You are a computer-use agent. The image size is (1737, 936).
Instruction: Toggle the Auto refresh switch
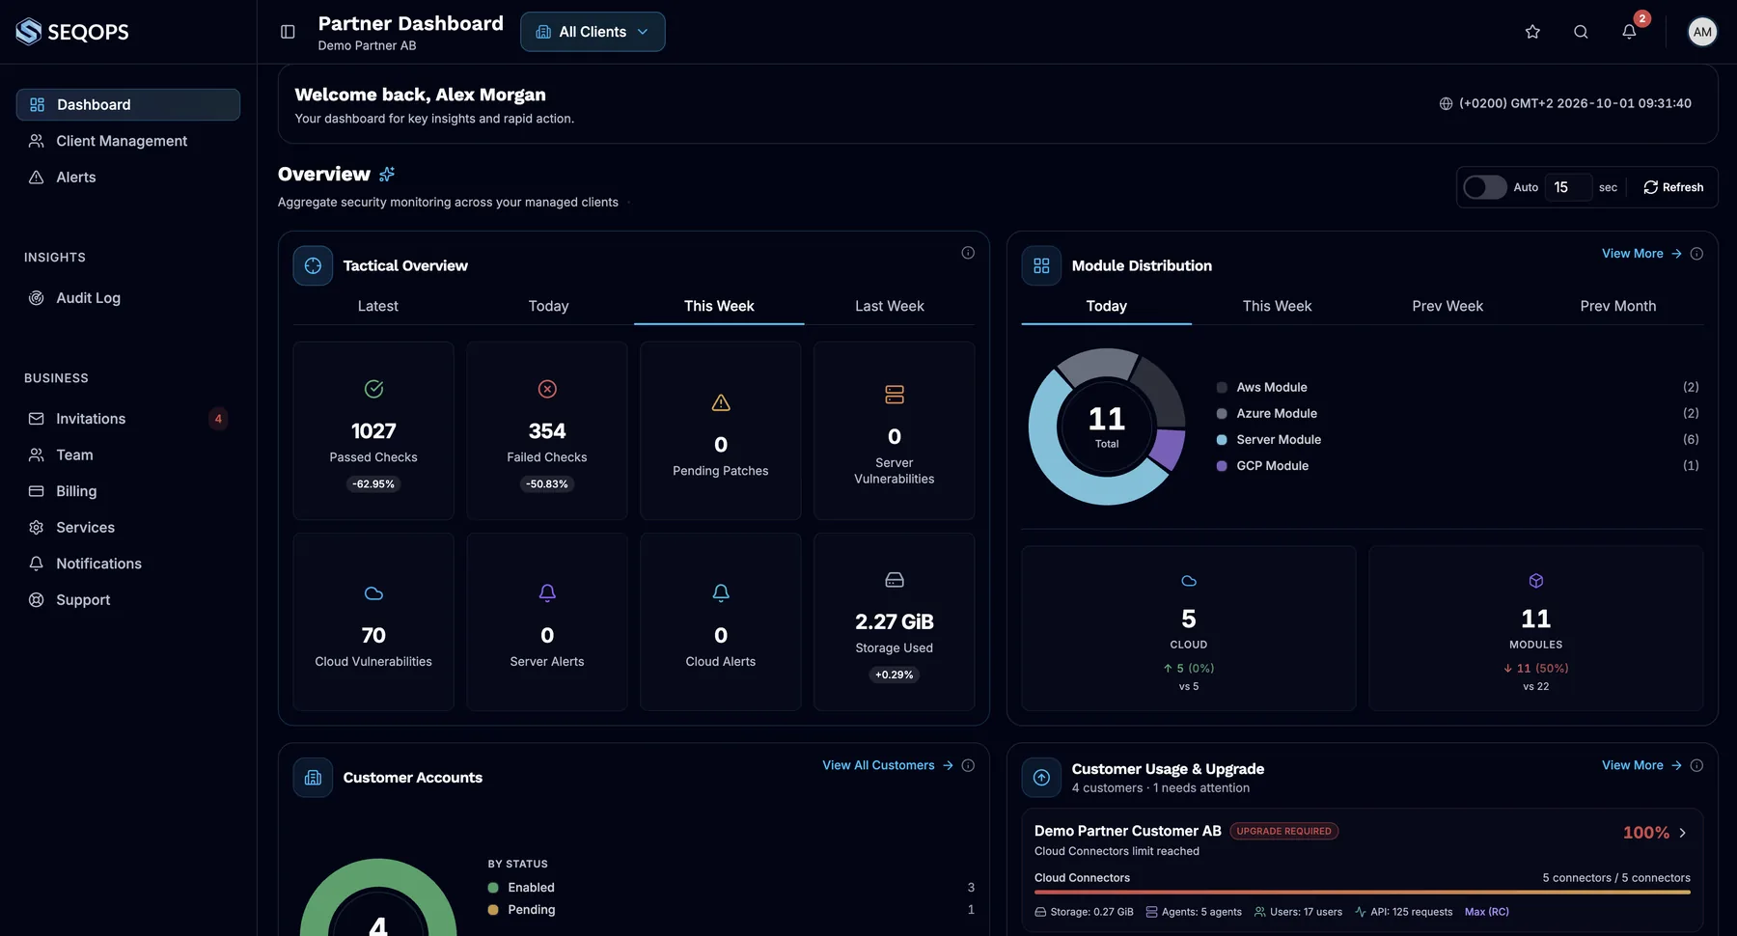(x=1484, y=187)
